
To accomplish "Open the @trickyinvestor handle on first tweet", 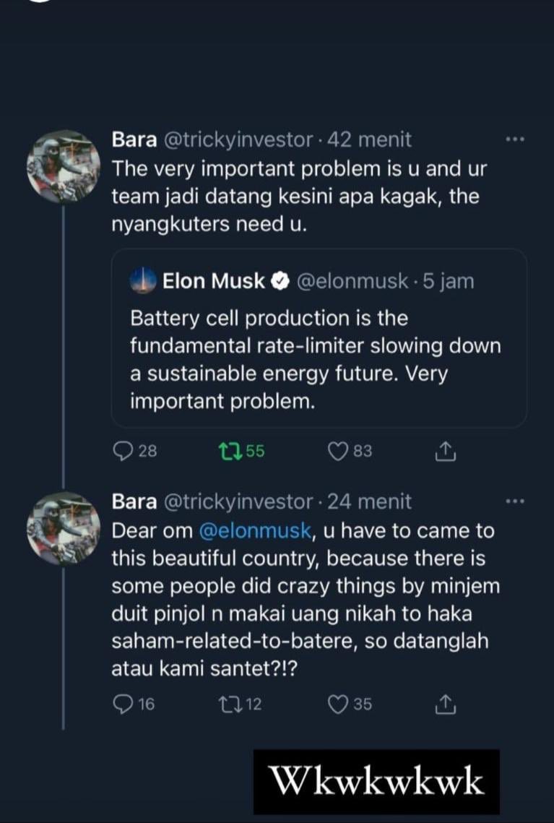I will point(233,140).
